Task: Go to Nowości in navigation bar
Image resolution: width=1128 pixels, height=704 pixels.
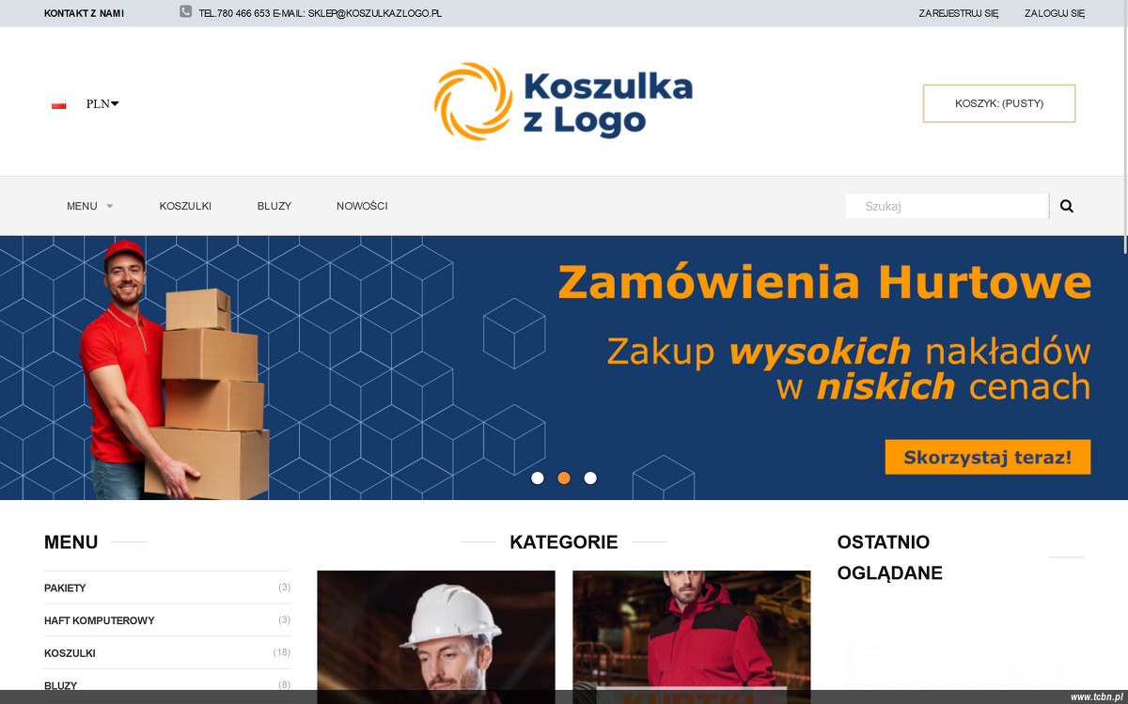Action: tap(362, 206)
